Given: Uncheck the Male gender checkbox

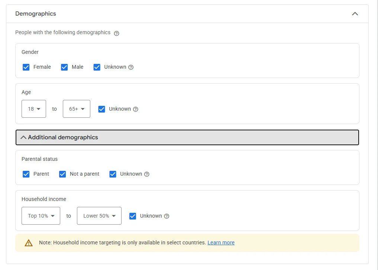Looking at the screenshot, I should pos(64,67).
